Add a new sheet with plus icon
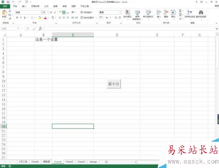The image size is (219, 168). 106,162
